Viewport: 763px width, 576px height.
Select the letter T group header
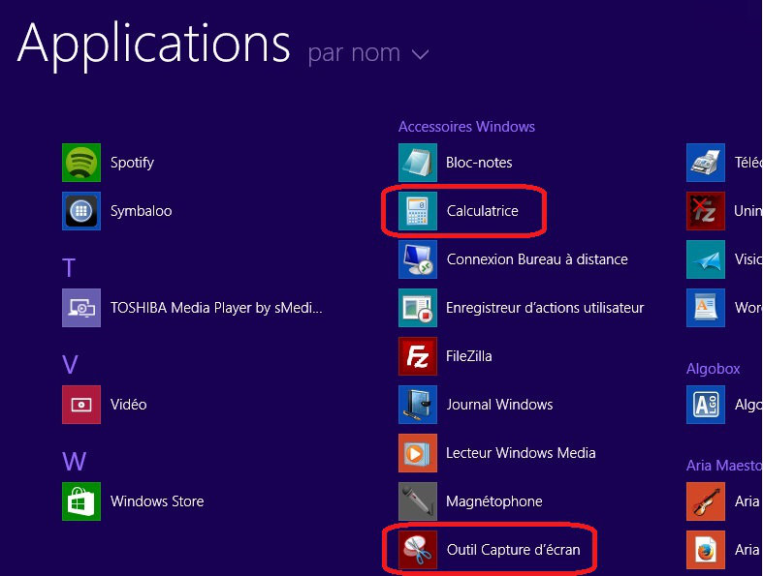tap(69, 267)
